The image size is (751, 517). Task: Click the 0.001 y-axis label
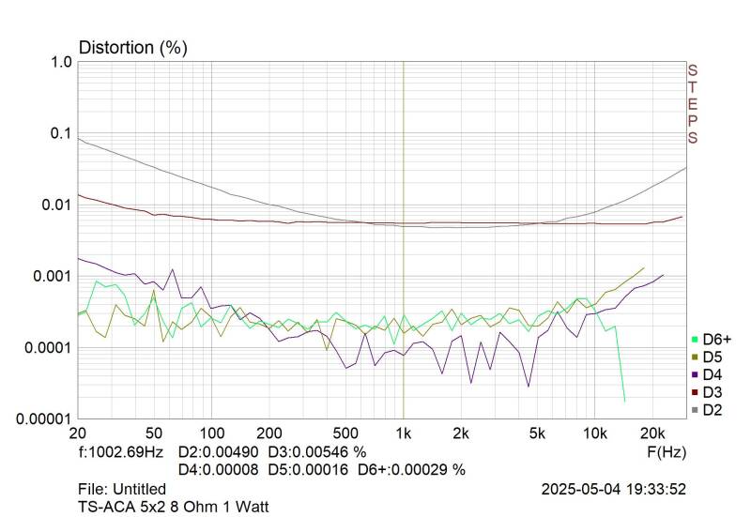click(x=53, y=276)
